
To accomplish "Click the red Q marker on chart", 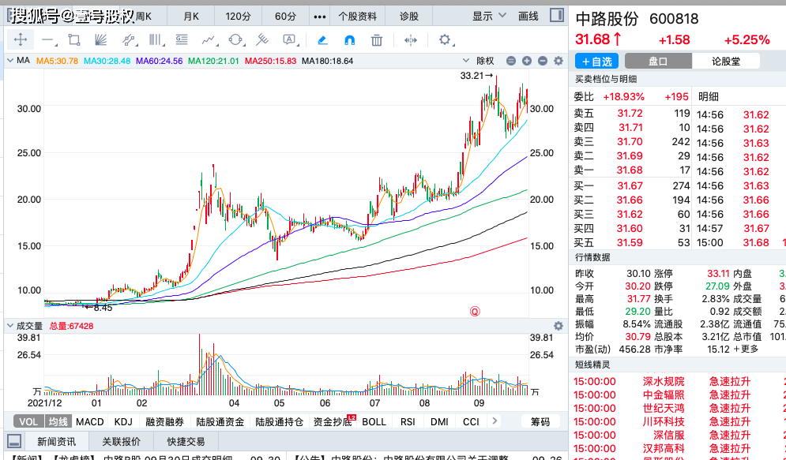I will point(475,312).
